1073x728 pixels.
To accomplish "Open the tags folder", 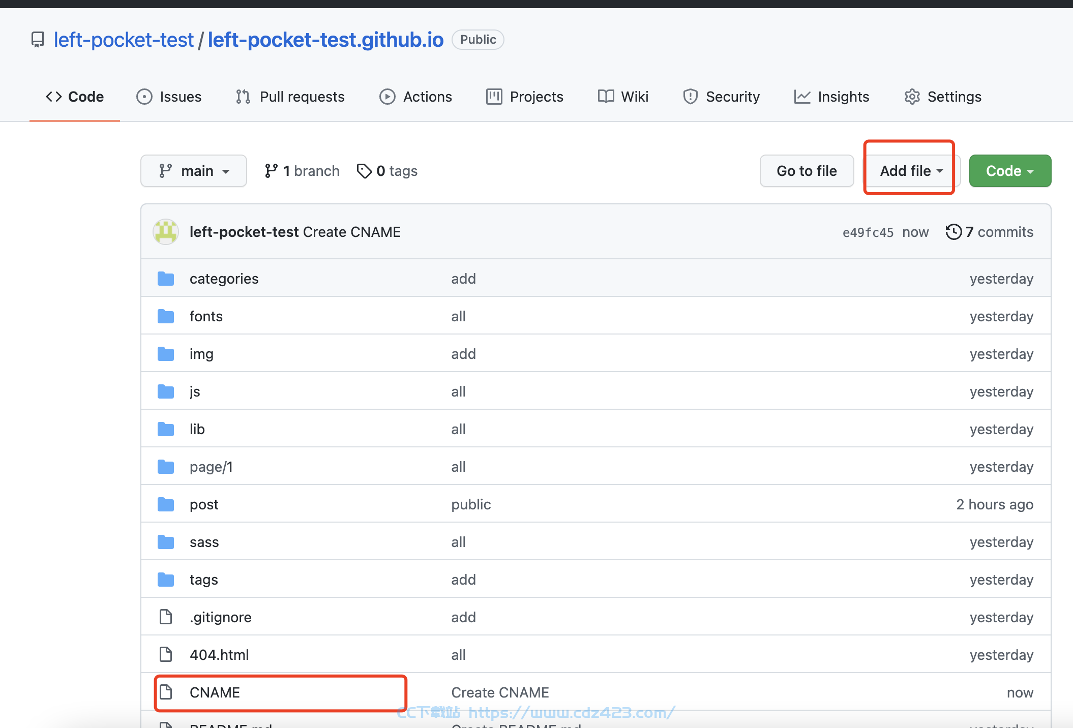I will pyautogui.click(x=203, y=580).
